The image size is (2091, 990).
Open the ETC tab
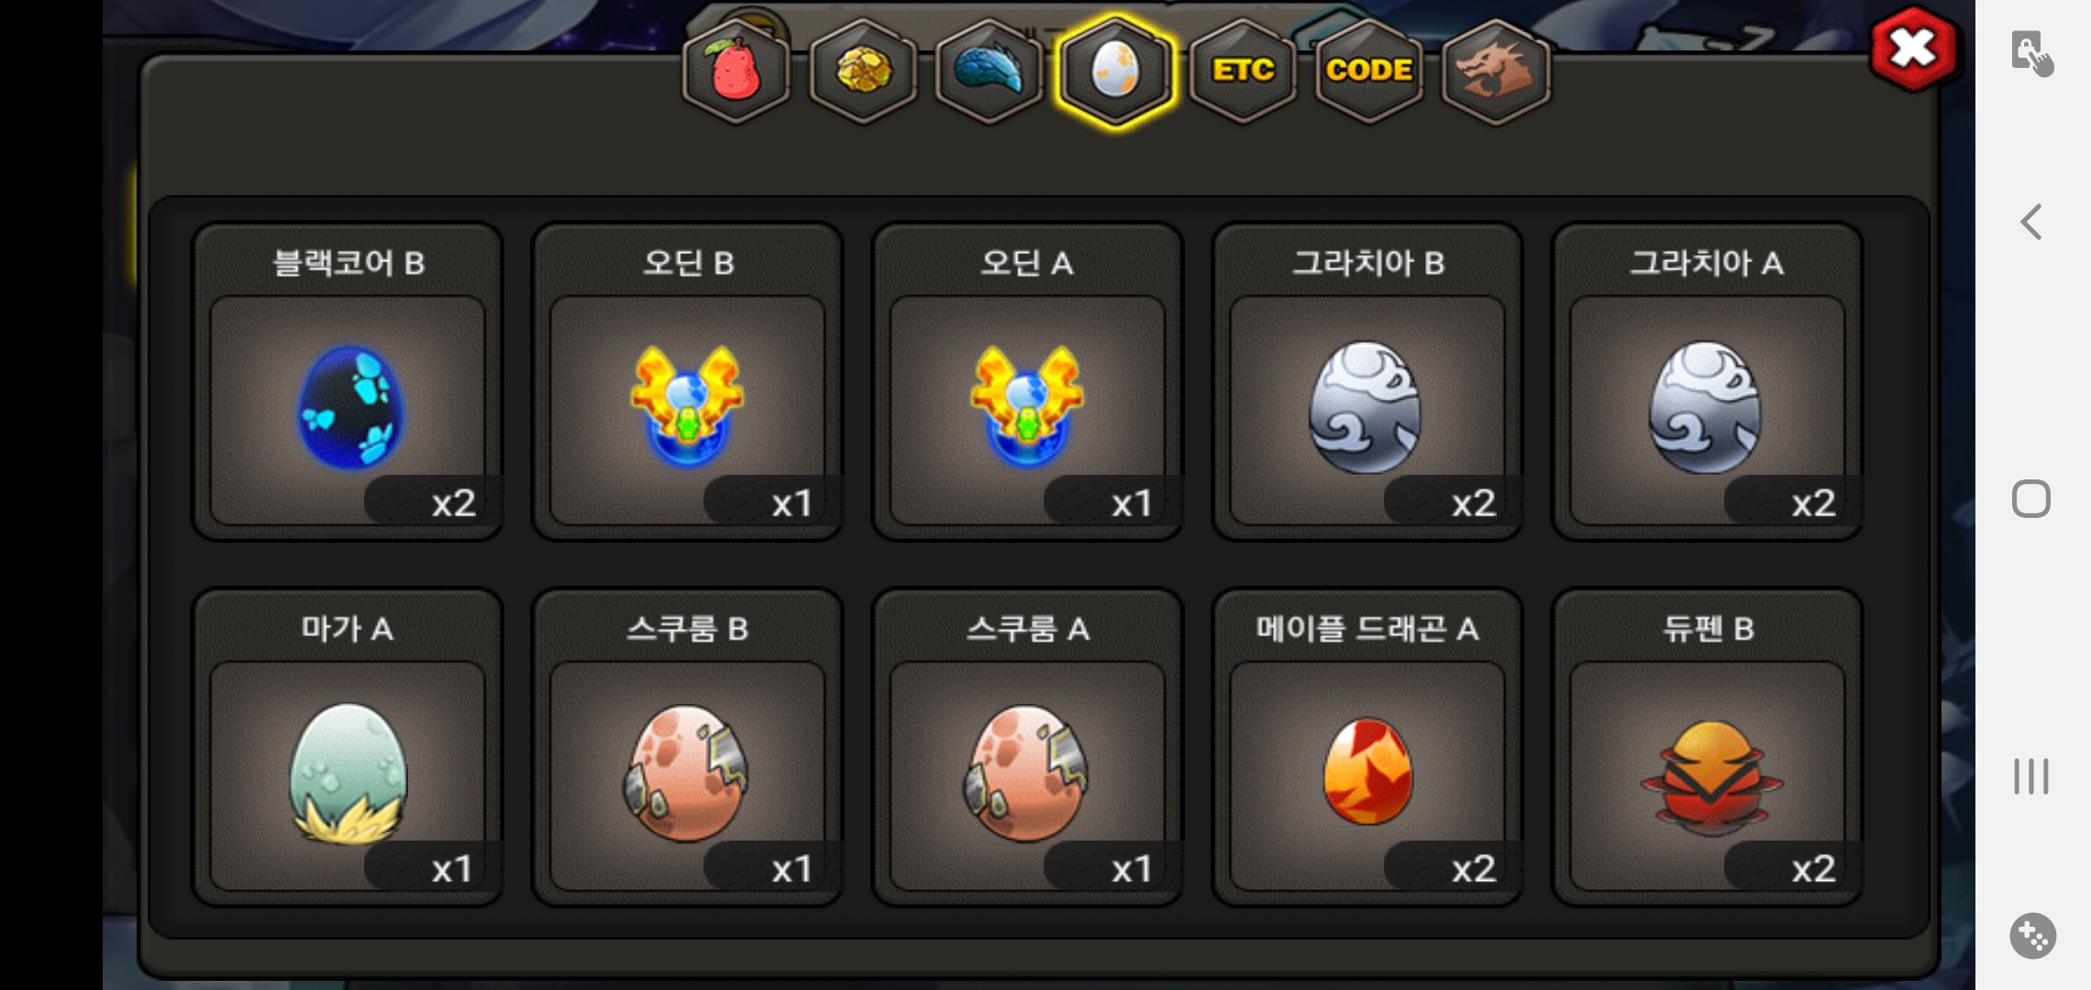[x=1243, y=71]
